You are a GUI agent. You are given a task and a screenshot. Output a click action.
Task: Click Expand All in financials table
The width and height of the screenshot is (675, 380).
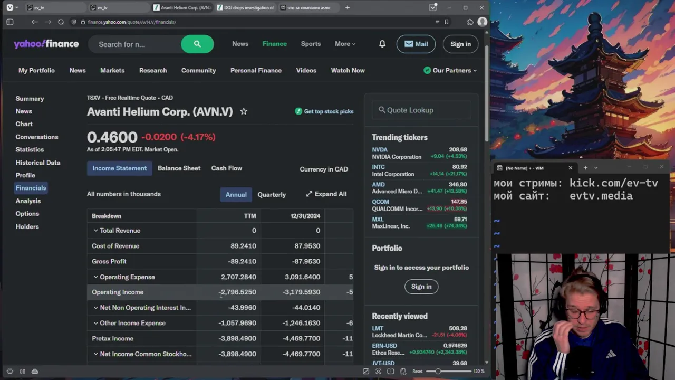coord(326,194)
